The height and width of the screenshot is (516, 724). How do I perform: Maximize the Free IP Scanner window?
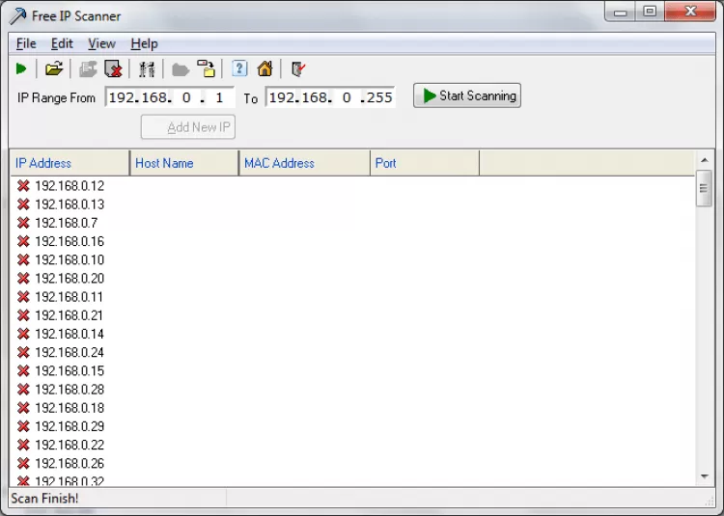coord(650,12)
